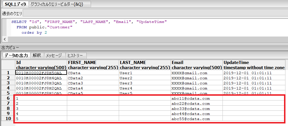
Task: Click the abc22@cdata.com cell
Action: pos(197,103)
